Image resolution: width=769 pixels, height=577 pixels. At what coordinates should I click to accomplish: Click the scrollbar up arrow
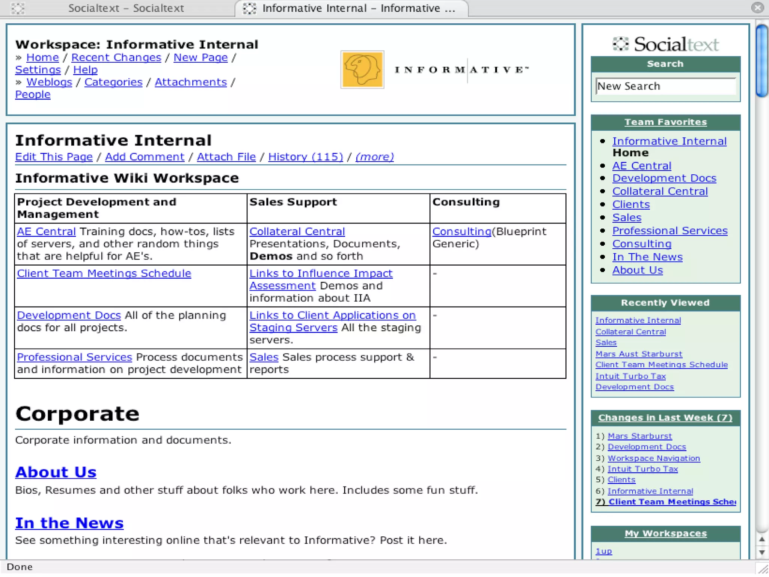761,540
